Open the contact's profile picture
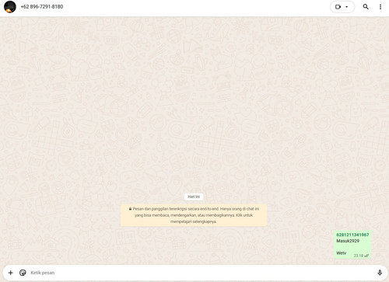The width and height of the screenshot is (389, 282). tap(10, 7)
